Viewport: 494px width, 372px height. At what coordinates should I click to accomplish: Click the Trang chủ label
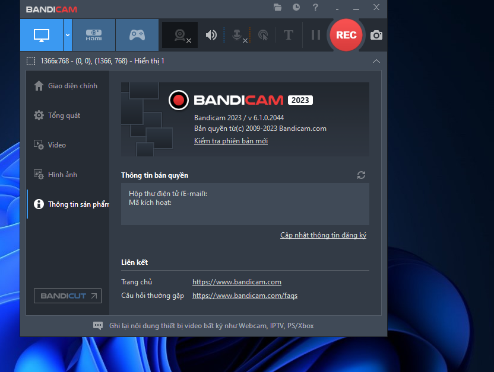[137, 282]
